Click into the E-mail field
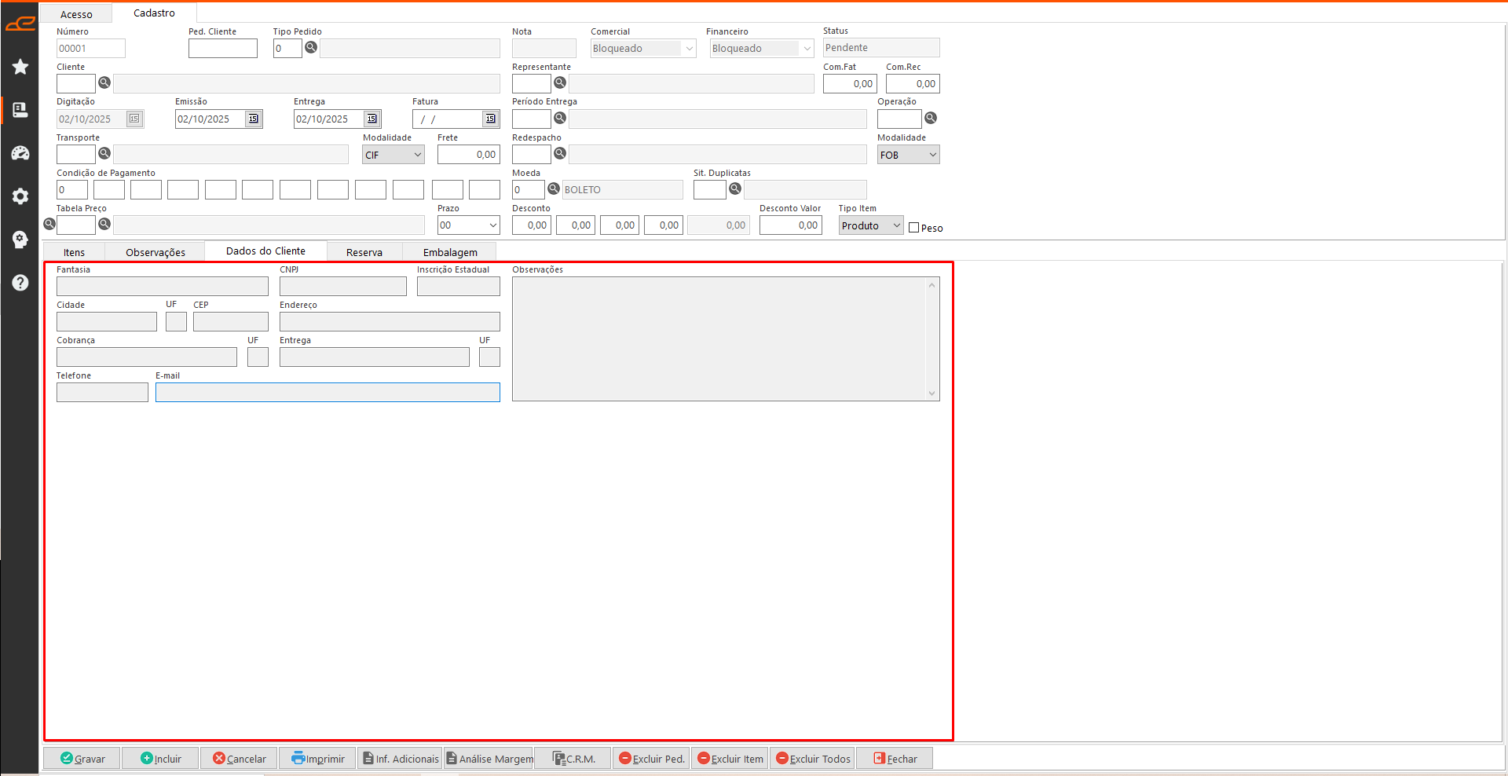1508x776 pixels. [328, 393]
